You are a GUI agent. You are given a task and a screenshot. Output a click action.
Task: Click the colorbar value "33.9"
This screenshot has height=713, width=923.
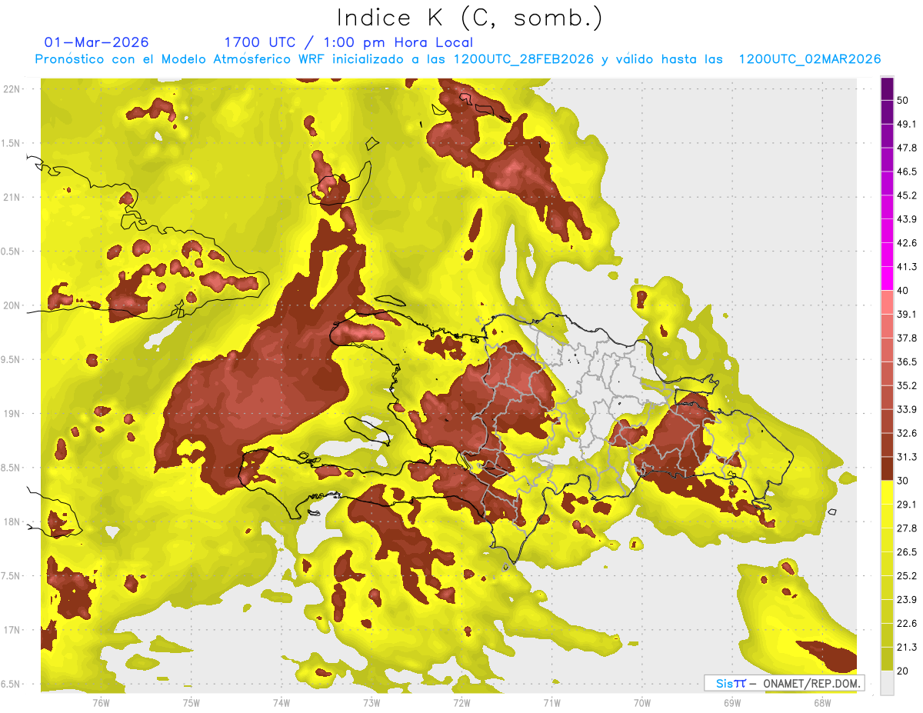pyautogui.click(x=907, y=409)
